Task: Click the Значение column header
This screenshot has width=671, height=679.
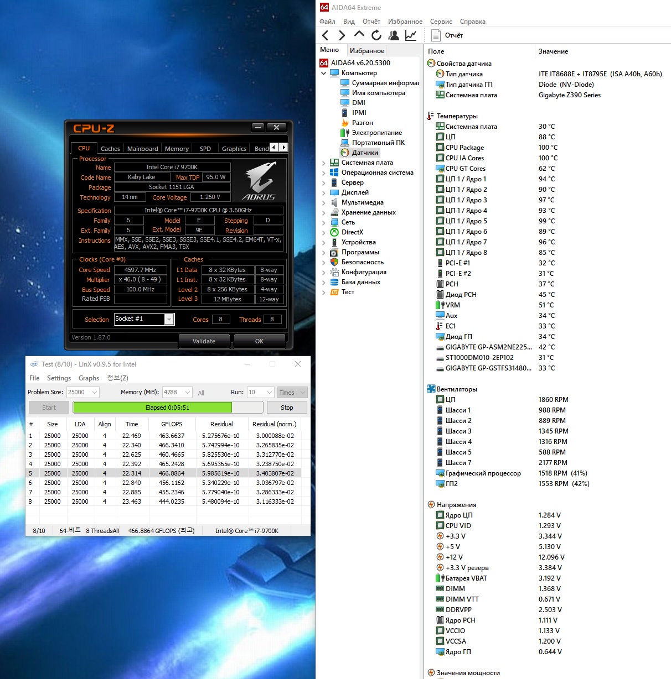Action: coord(603,51)
